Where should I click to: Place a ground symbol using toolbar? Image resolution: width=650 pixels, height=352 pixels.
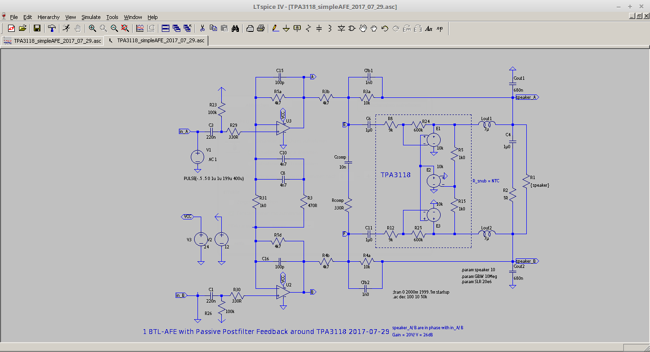click(286, 29)
